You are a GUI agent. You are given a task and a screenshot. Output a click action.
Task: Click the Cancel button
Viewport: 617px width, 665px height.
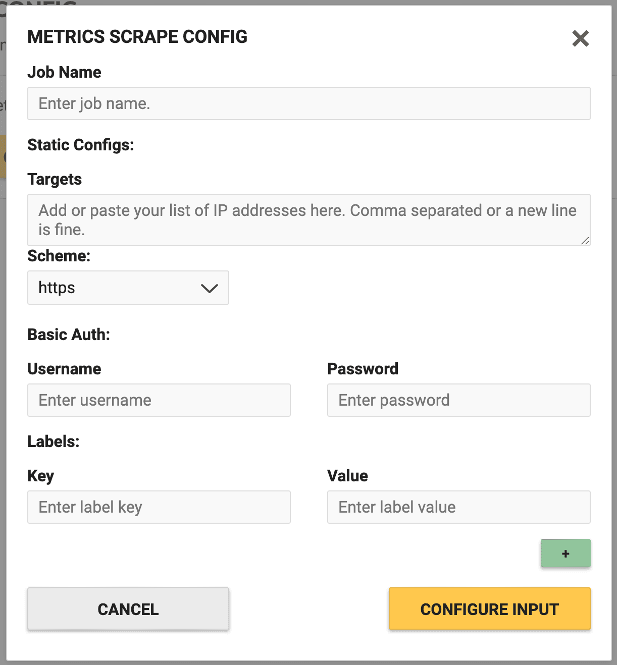[x=128, y=608]
